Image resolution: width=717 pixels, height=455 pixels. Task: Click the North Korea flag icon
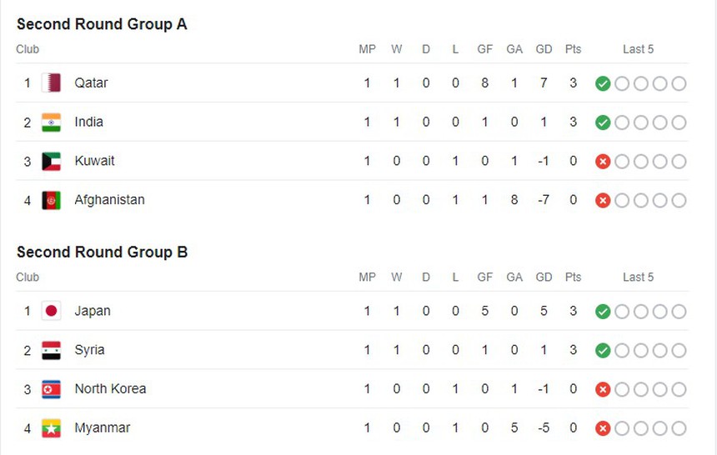pos(52,389)
